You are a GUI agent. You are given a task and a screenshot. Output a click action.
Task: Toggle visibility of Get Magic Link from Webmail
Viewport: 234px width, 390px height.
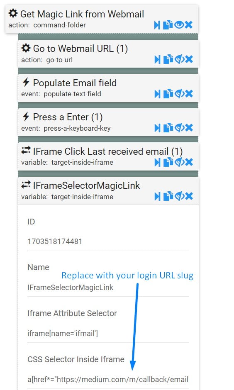[179, 24]
